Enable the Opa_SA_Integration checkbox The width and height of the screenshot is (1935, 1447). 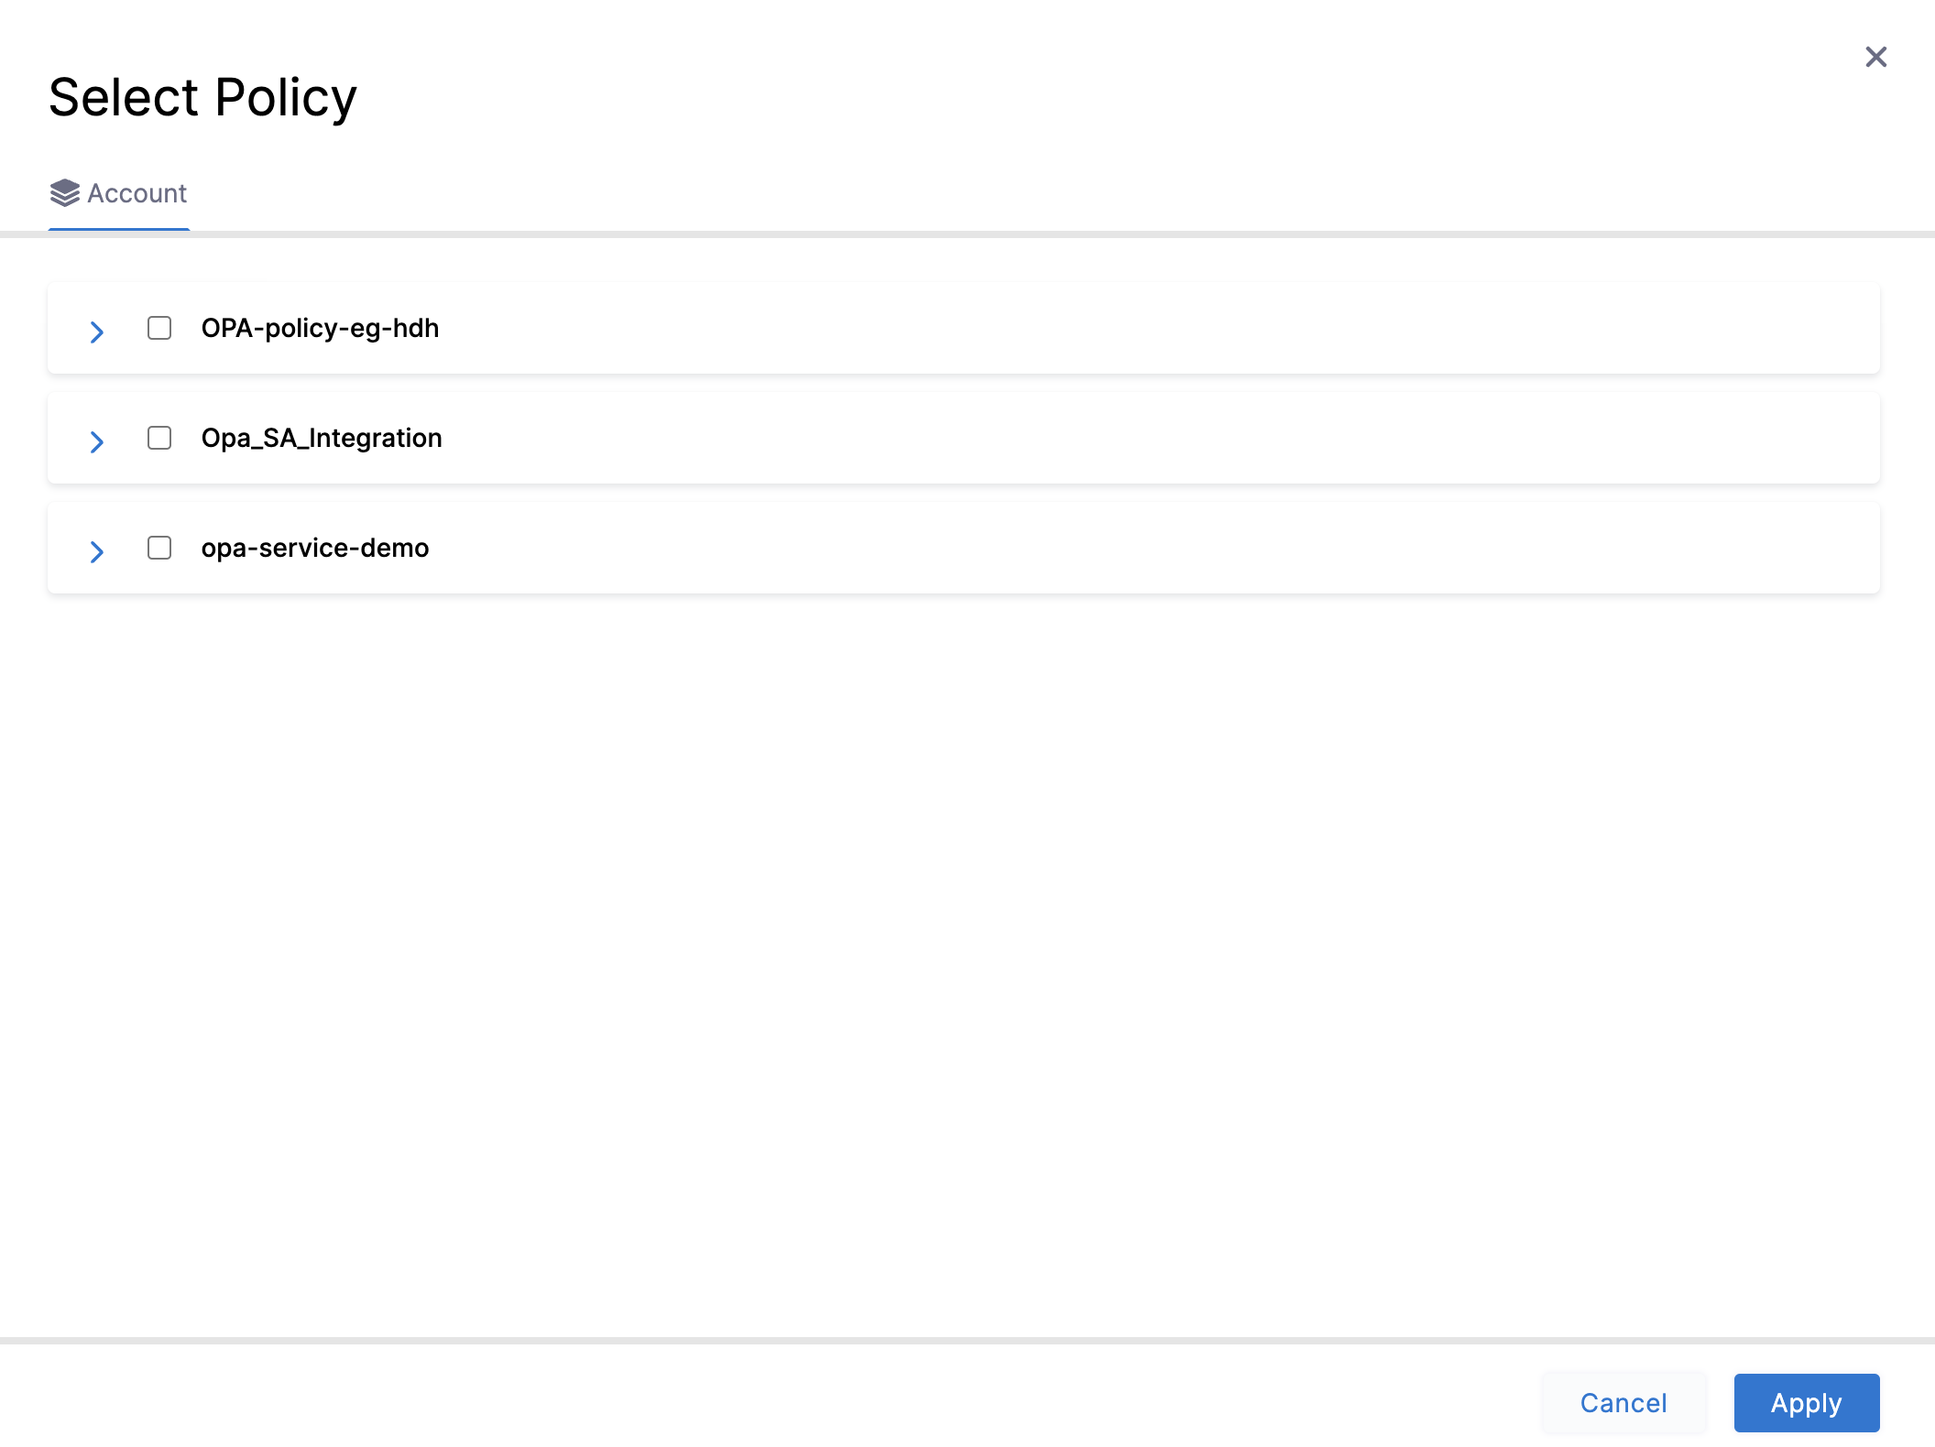pos(159,438)
